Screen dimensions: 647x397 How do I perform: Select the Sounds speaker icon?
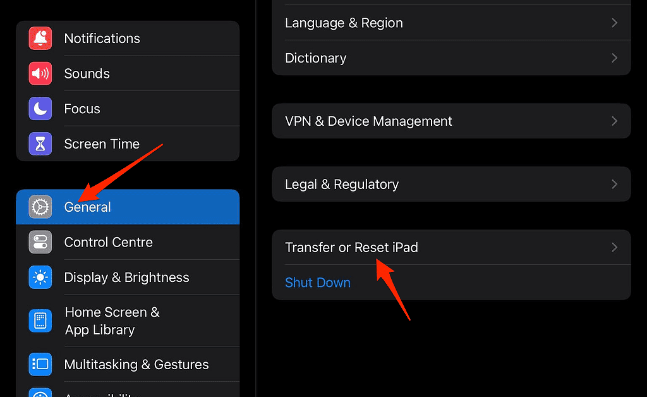[x=40, y=73]
